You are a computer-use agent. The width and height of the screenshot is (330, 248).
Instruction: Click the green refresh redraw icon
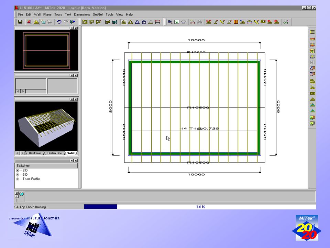(177, 22)
